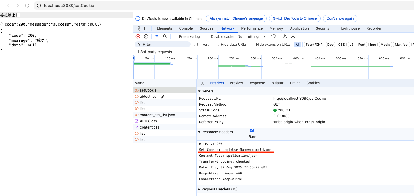
Task: Open the Lighthouse panel tab
Action: pos(350,28)
